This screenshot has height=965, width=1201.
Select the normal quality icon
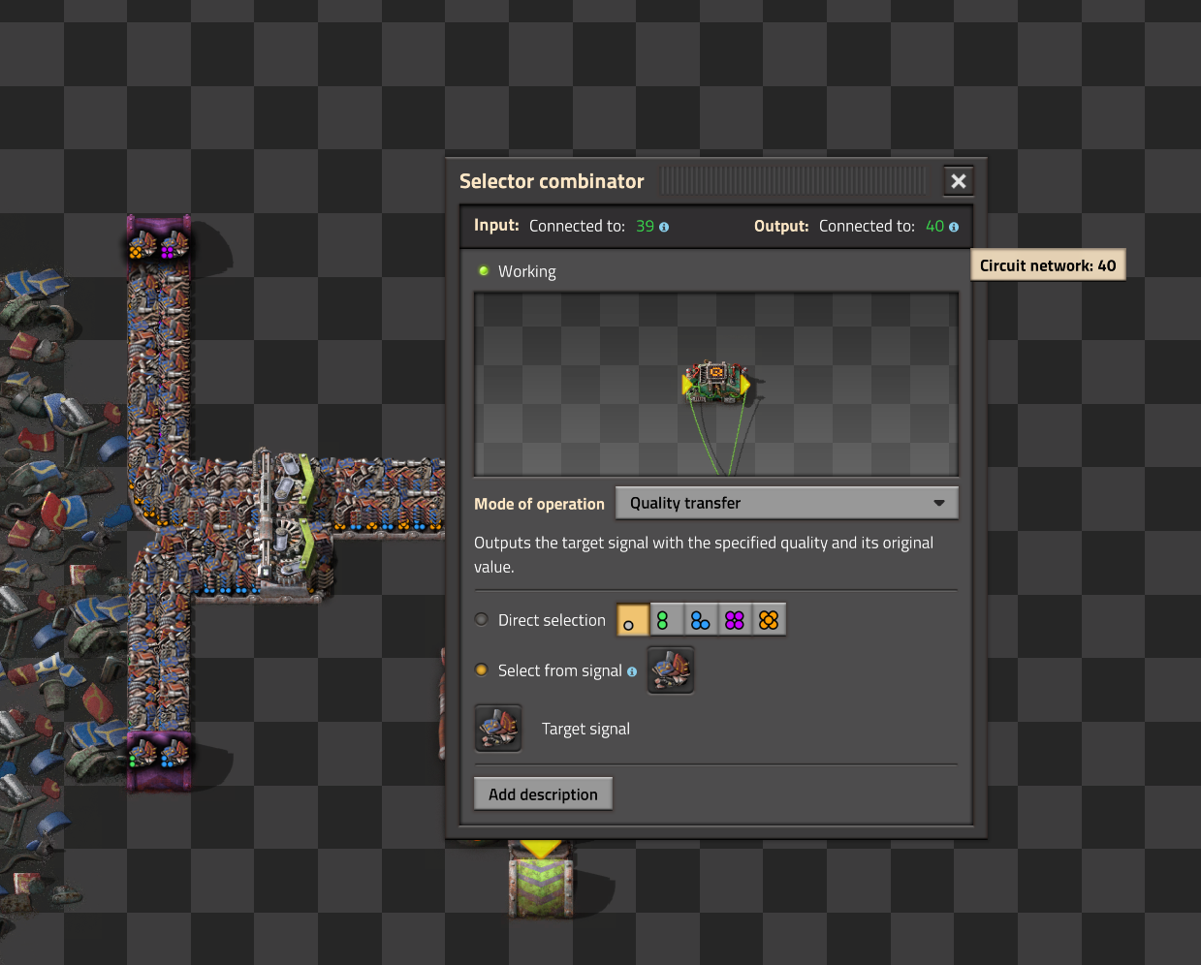click(633, 620)
